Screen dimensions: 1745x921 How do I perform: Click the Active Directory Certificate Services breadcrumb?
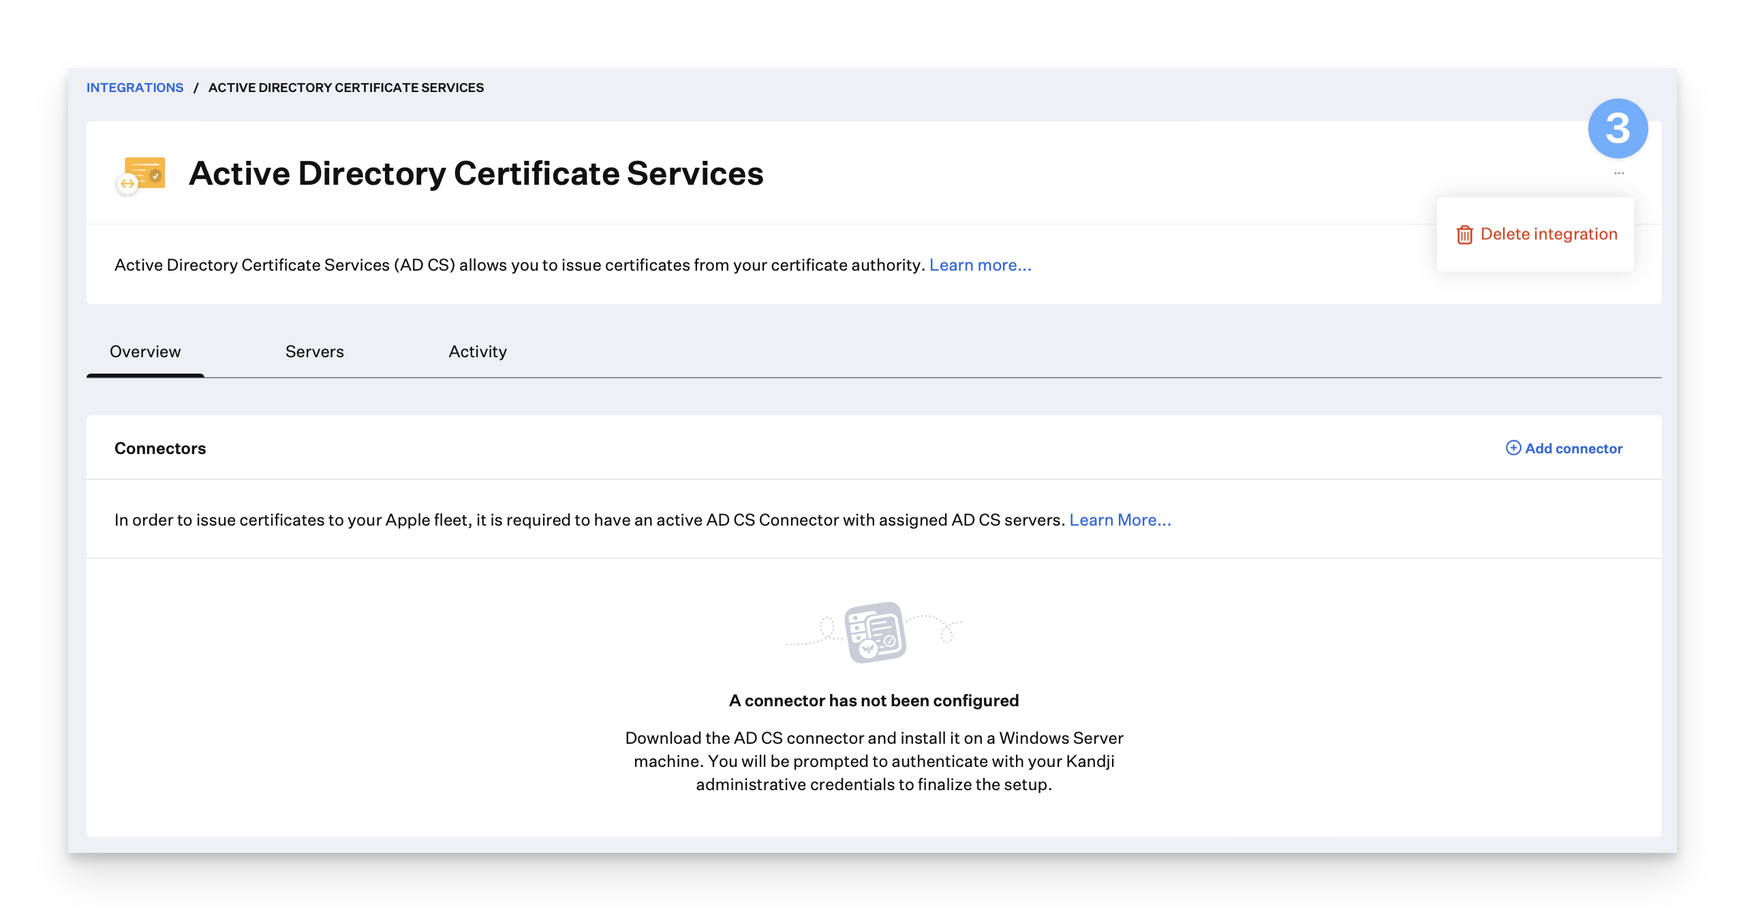(345, 88)
